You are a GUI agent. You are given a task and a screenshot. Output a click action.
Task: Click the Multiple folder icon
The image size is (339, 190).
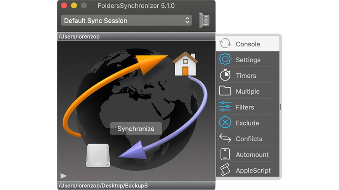(225, 91)
